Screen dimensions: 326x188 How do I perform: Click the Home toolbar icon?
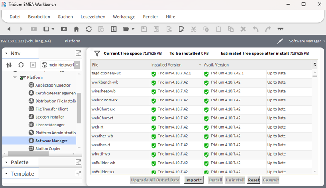tap(76, 29)
